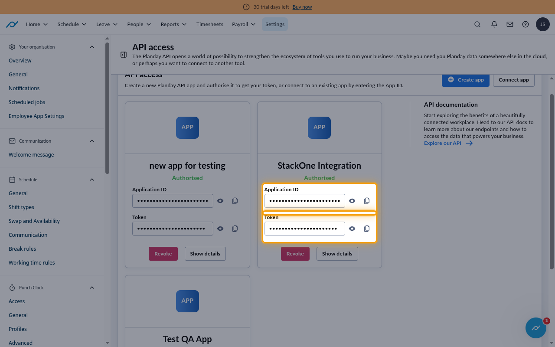This screenshot has height=347, width=555.
Task: Click the Connect app button
Action: (x=514, y=80)
